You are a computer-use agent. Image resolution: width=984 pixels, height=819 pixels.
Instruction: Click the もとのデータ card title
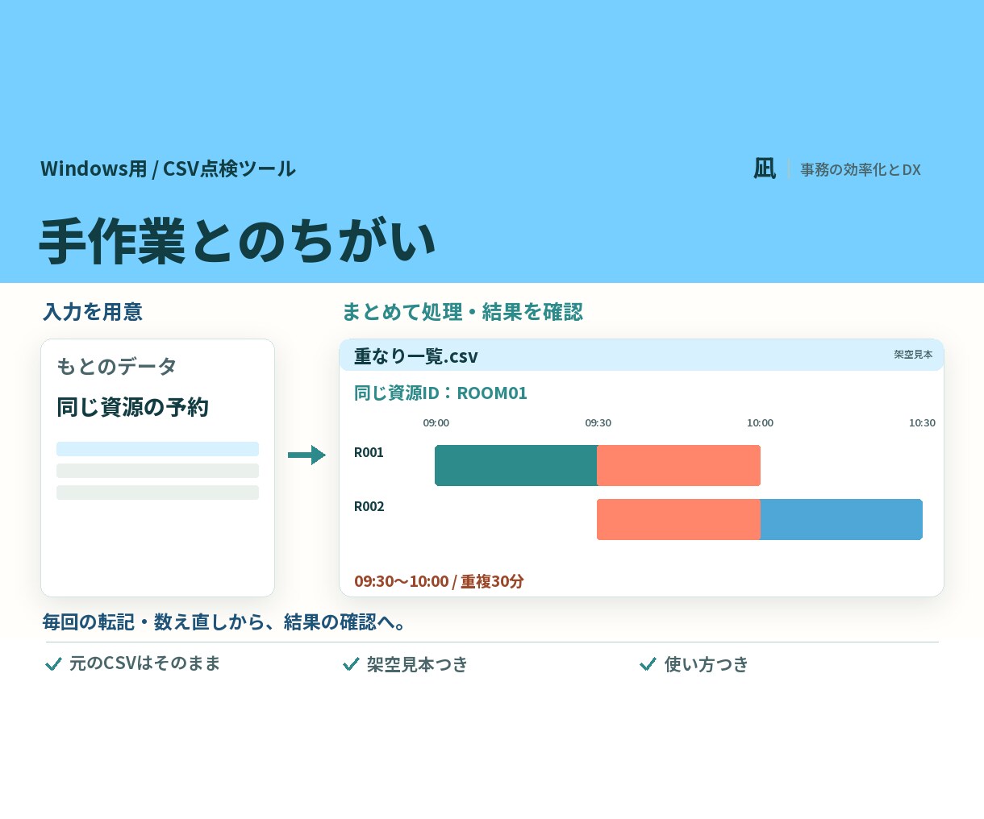pos(117,366)
